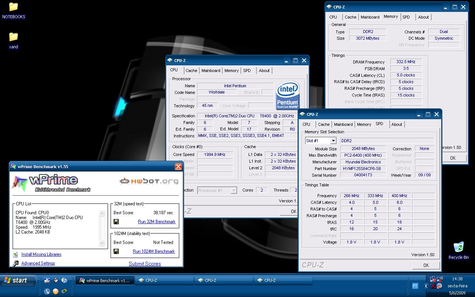Open Memory tab in the CPU-Z processor window
475x297 pixels.
[x=232, y=71]
